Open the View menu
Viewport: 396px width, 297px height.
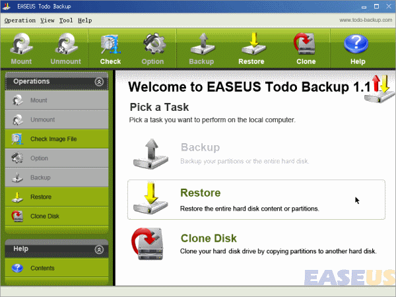[x=48, y=20]
